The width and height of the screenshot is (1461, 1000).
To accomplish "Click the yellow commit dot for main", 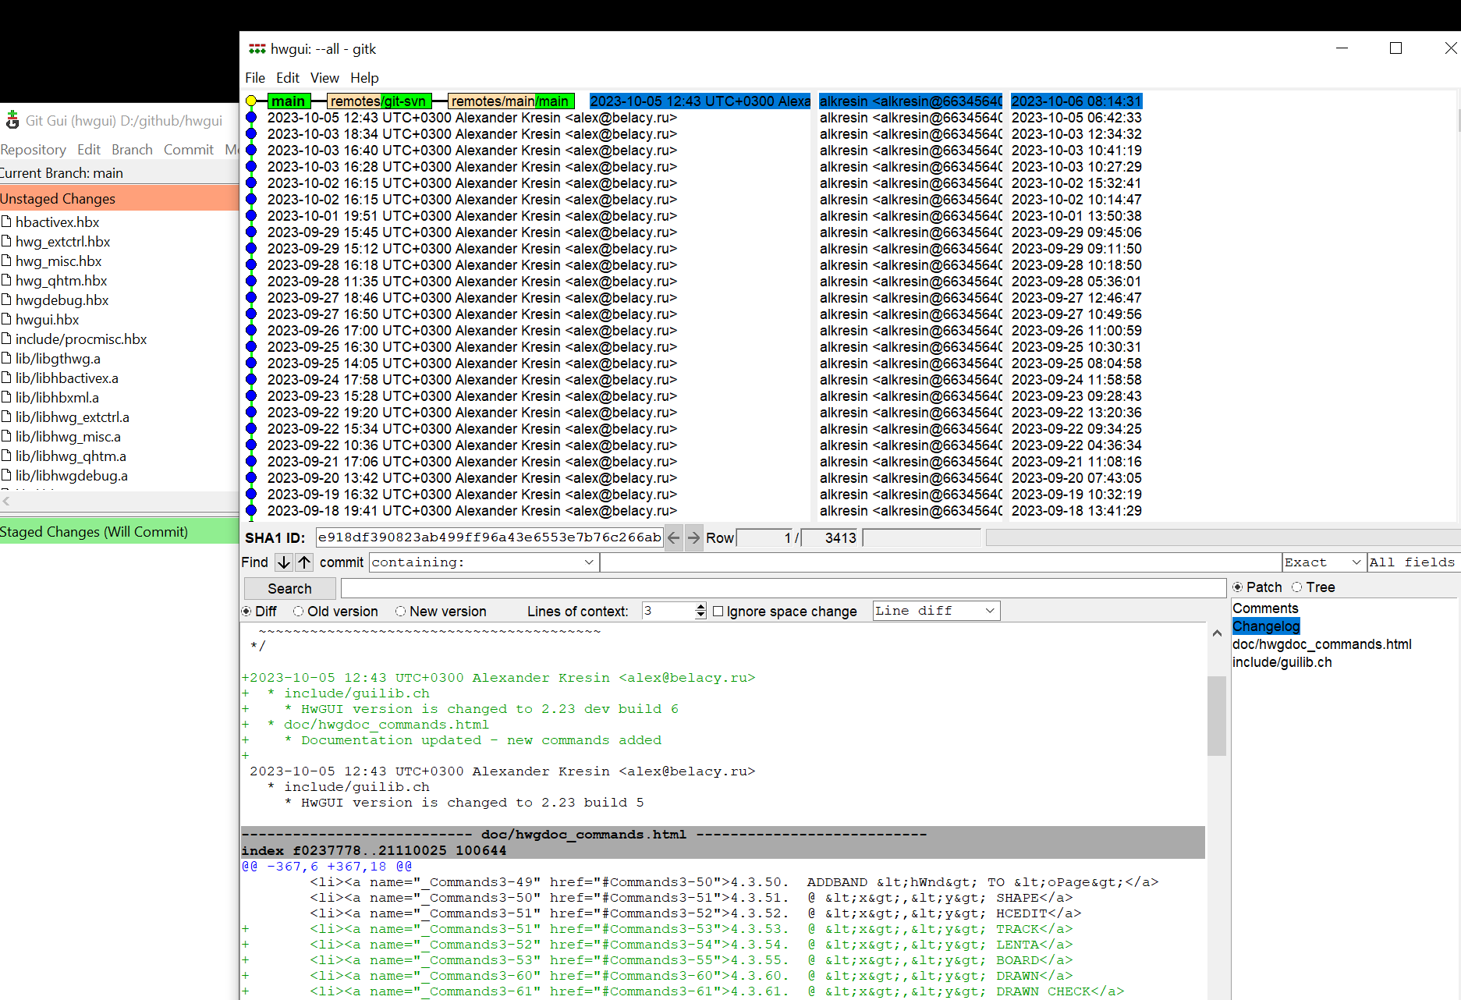I will pos(251,101).
